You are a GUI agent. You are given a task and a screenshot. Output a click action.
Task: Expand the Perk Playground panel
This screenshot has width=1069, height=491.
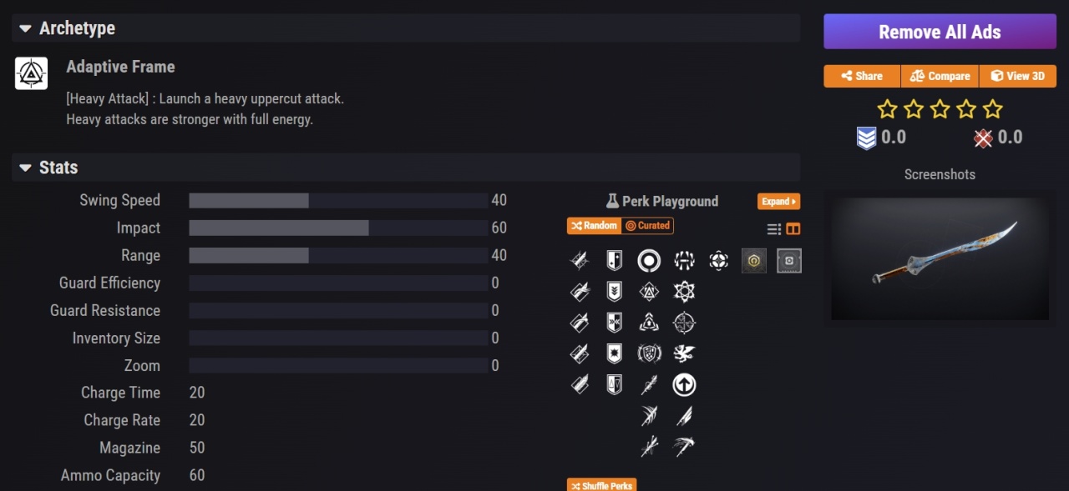point(778,202)
